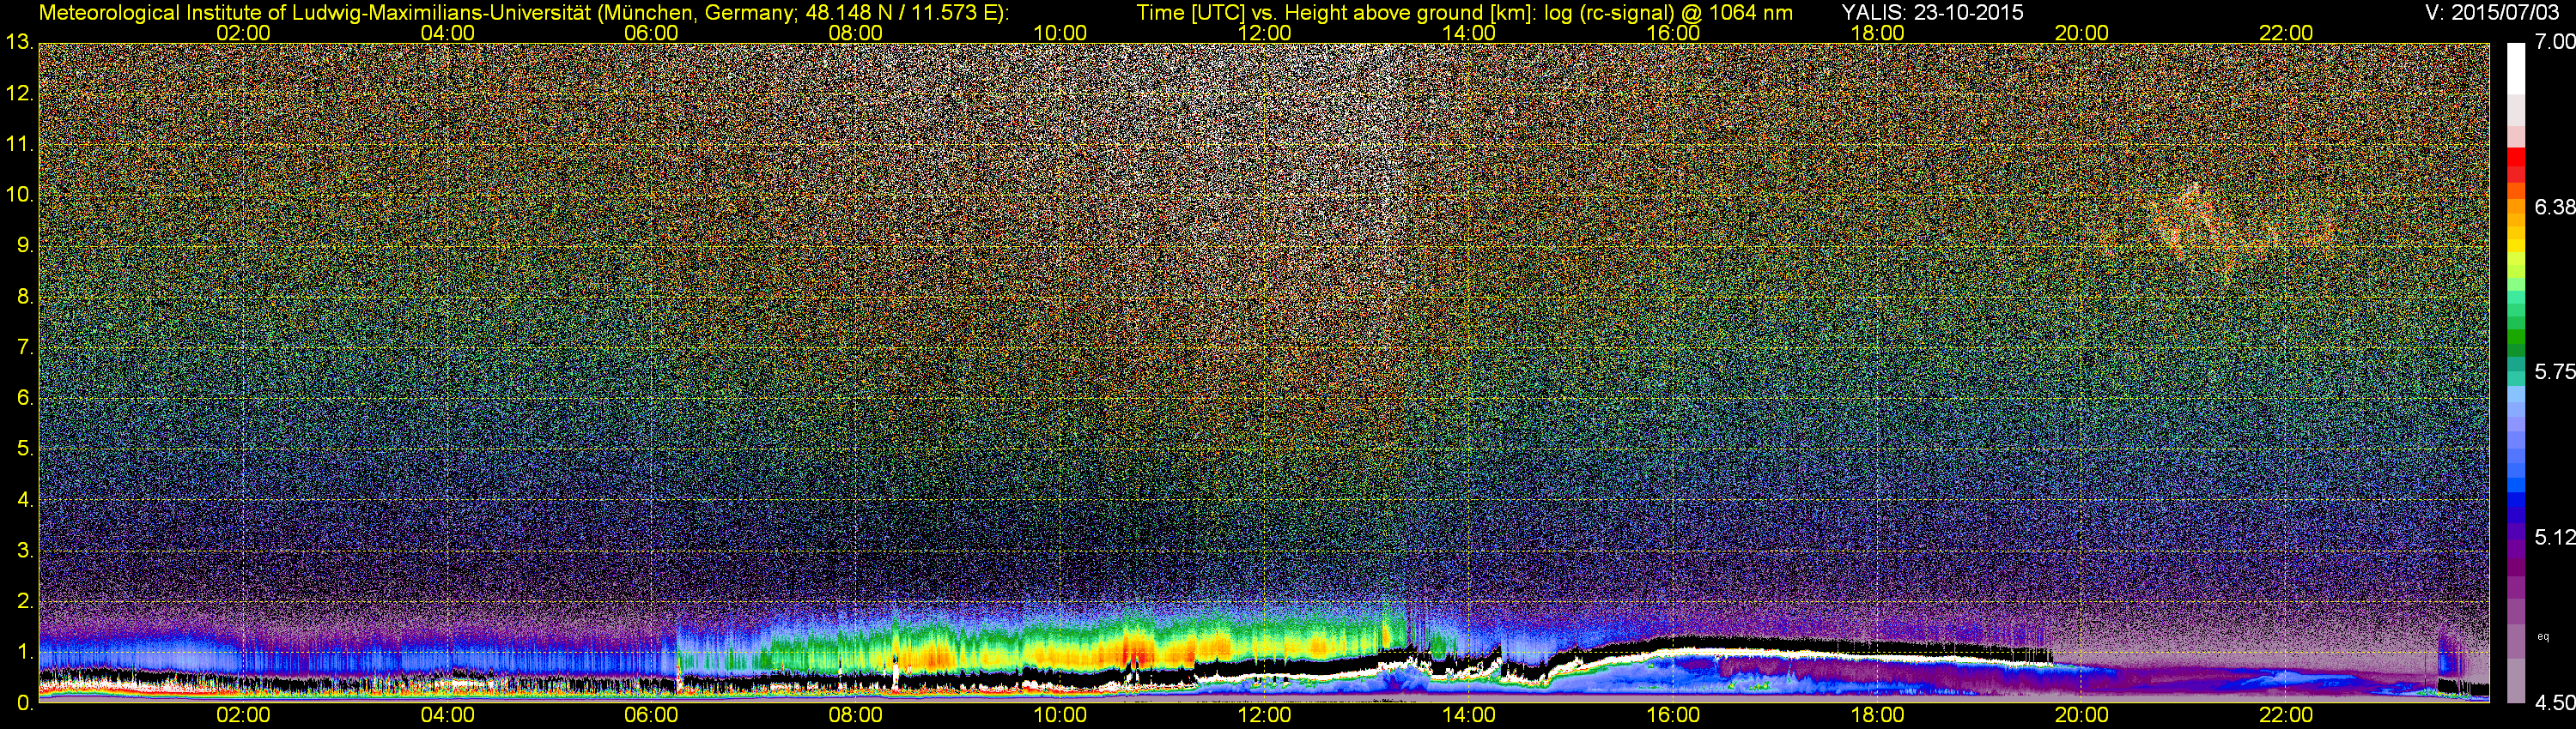
Task: Pick the 4. km height axis label
Action: coord(25,500)
